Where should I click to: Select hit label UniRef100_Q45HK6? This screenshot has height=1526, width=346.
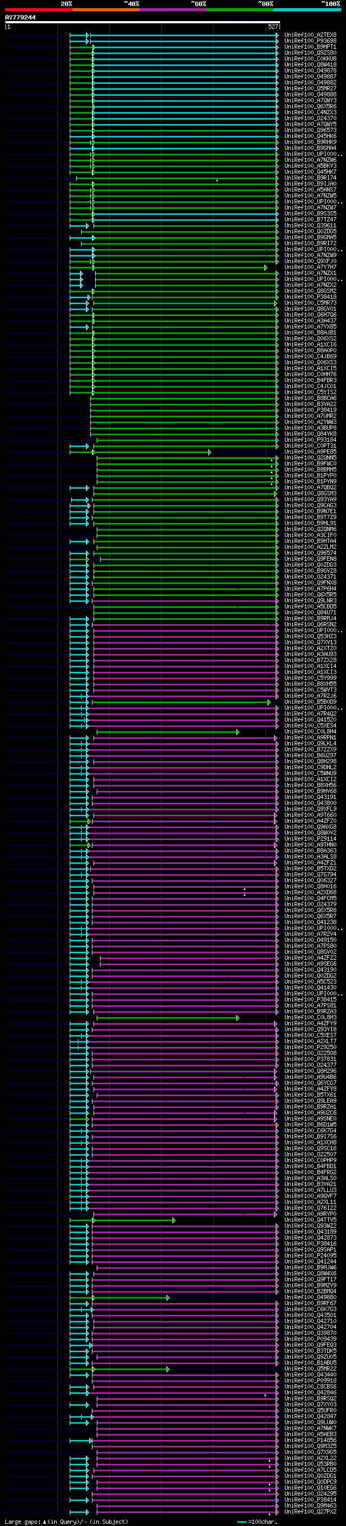pos(310,136)
